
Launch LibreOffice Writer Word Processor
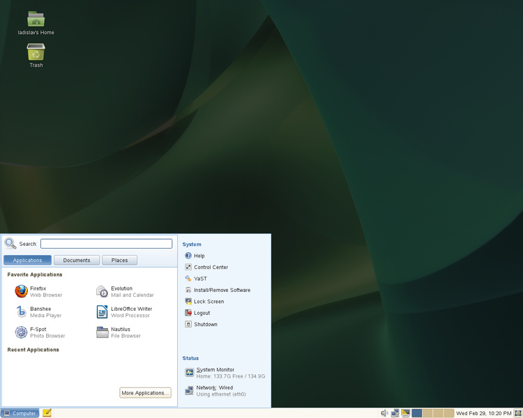tap(124, 312)
